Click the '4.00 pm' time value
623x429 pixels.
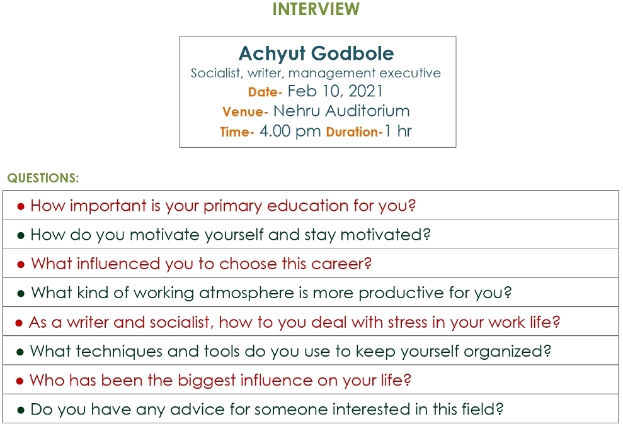[x=290, y=132]
